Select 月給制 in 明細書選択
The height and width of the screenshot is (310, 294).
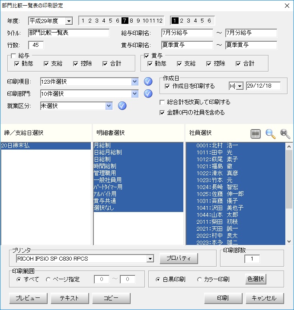coord(138,146)
